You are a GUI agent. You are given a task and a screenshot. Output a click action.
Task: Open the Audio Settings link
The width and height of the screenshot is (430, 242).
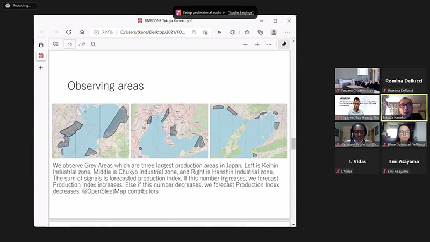pos(241,12)
